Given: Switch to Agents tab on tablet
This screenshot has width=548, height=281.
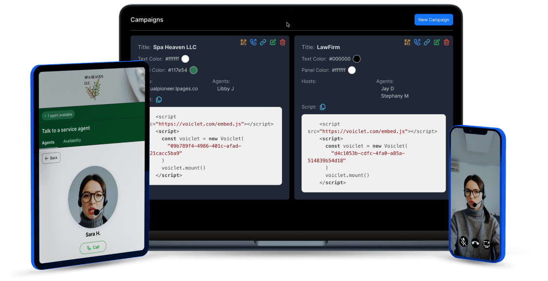Looking at the screenshot, I should [48, 142].
